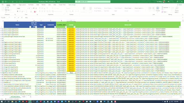Screen dimensions: 184x103
Task: Open the File menu
Action: click(x=3, y=5)
